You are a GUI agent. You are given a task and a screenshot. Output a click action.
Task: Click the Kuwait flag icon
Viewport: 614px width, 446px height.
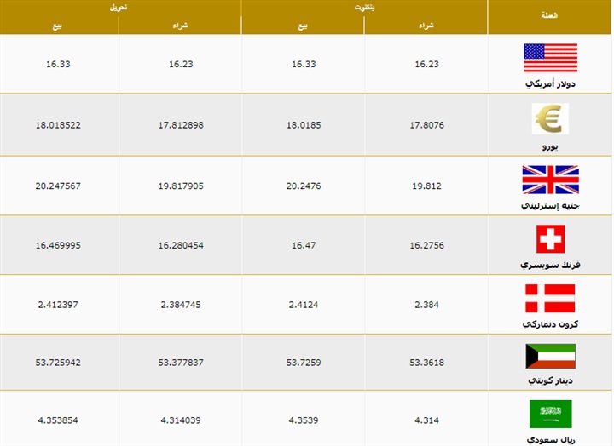(x=550, y=356)
